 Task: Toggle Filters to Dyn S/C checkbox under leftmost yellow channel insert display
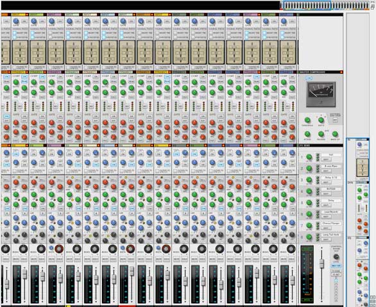(15, 68)
